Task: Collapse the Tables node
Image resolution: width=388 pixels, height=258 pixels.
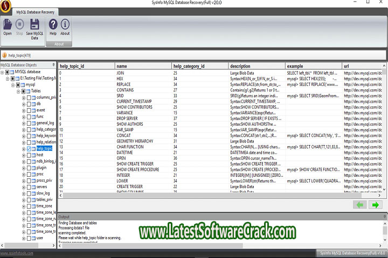Action: (18, 91)
